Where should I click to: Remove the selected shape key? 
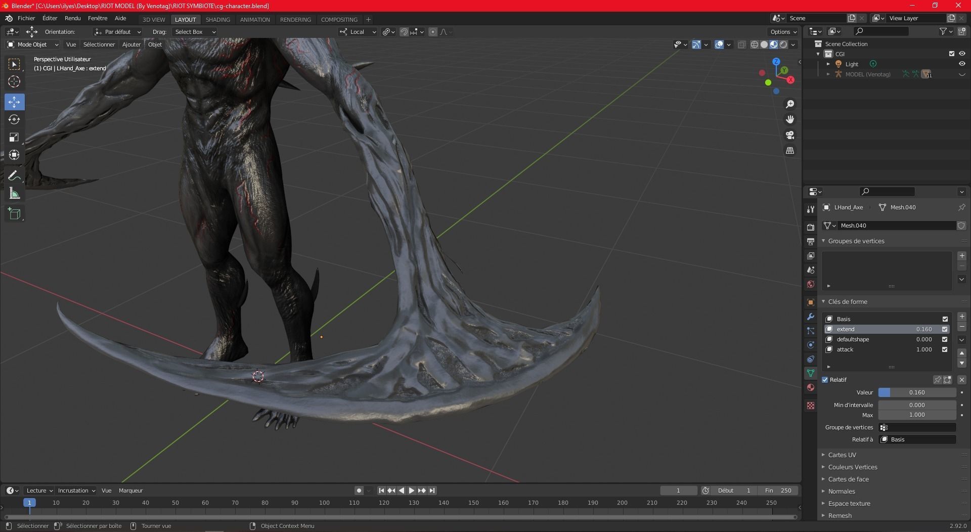pos(962,327)
